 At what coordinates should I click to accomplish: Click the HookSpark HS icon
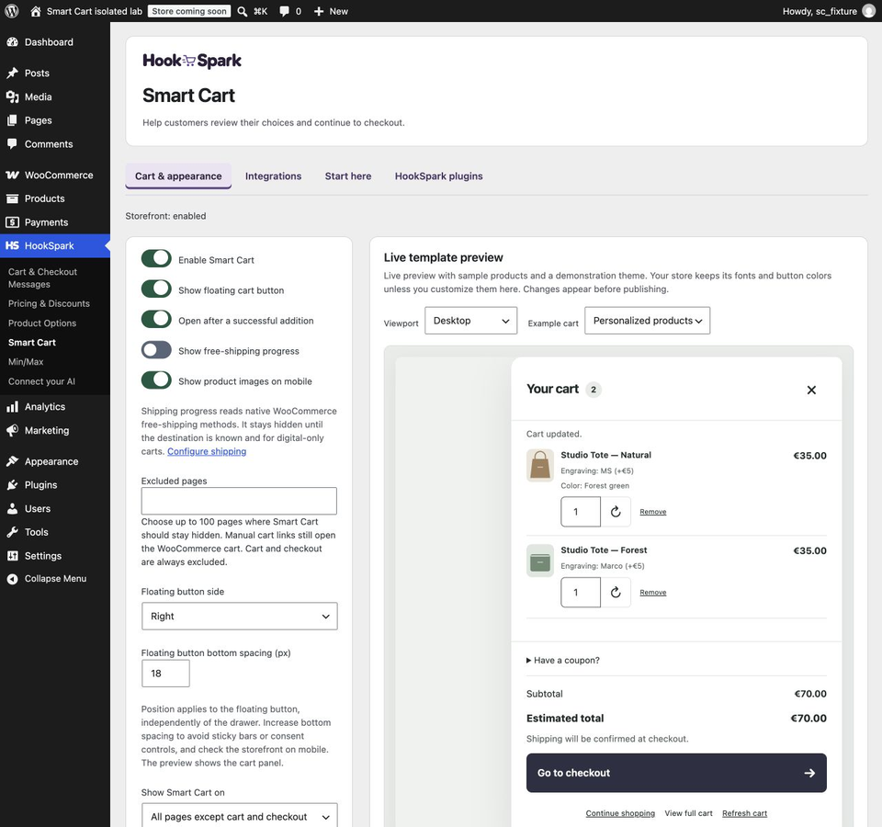tap(12, 246)
